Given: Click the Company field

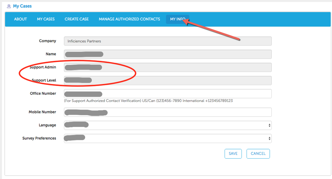Looking at the screenshot, I should click(168, 41).
